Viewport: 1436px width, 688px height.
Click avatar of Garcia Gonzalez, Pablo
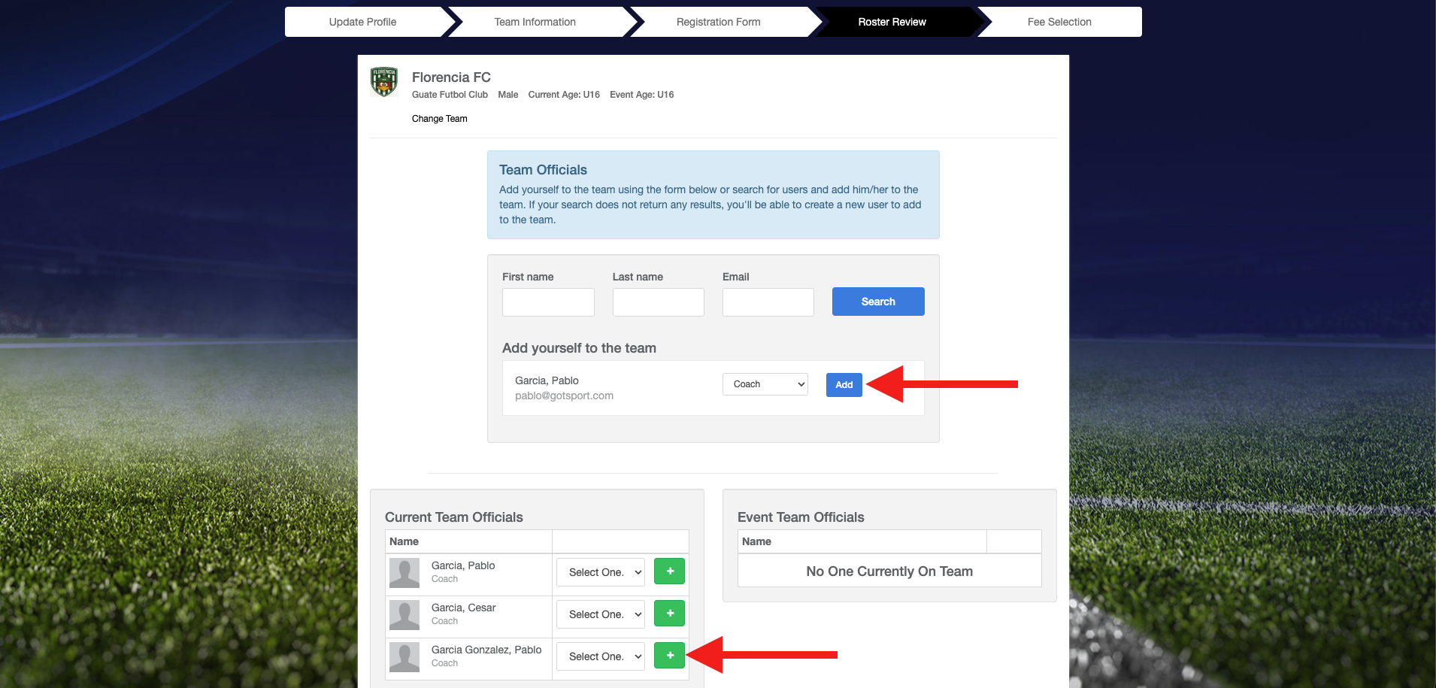[404, 657]
